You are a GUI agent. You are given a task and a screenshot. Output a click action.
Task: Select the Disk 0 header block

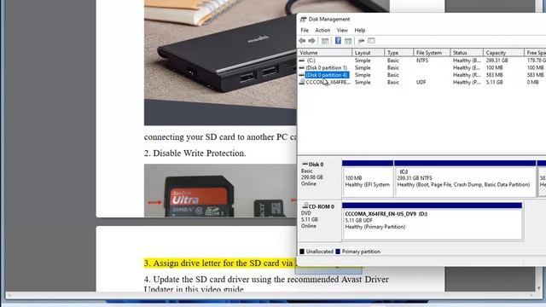coord(320,178)
